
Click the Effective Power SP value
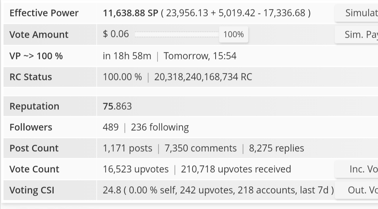[x=131, y=13]
